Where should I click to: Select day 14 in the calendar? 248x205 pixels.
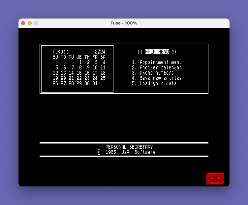(x=71, y=73)
